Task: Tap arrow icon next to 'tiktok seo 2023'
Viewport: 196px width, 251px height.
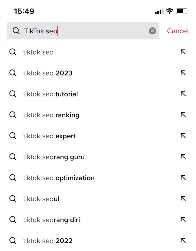Action: point(183,73)
